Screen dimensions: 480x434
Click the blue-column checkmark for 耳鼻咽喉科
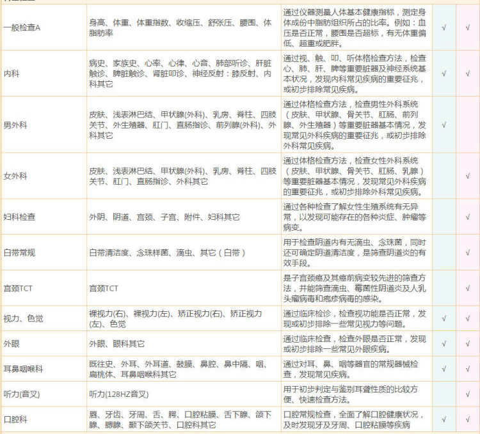coord(444,369)
